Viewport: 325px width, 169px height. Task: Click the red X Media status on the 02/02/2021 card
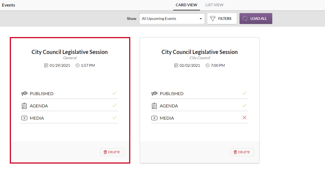pyautogui.click(x=244, y=117)
